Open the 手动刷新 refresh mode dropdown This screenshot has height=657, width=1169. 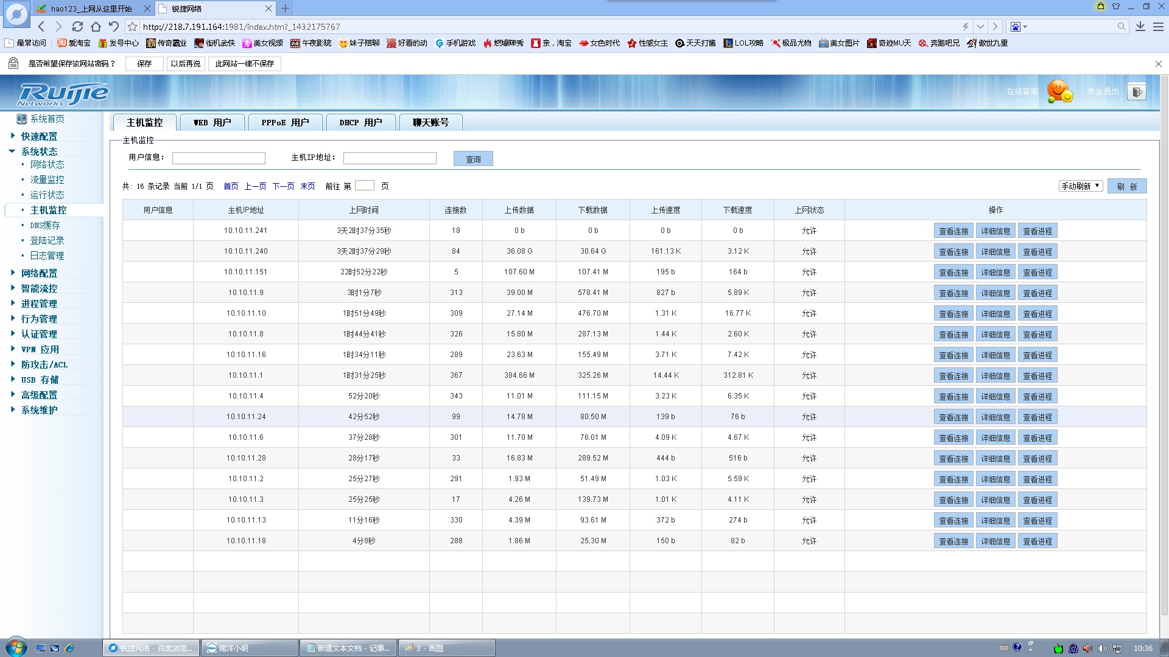[x=1081, y=186]
